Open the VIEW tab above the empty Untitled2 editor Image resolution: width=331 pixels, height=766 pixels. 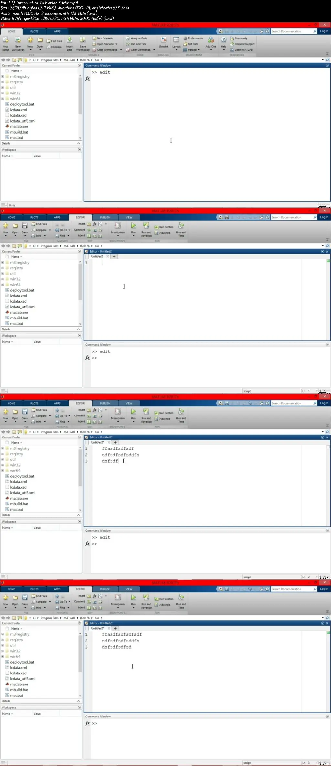pyautogui.click(x=129, y=217)
